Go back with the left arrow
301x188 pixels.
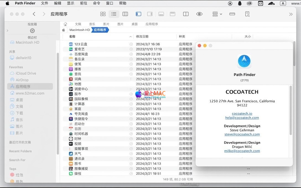click(x=34, y=14)
